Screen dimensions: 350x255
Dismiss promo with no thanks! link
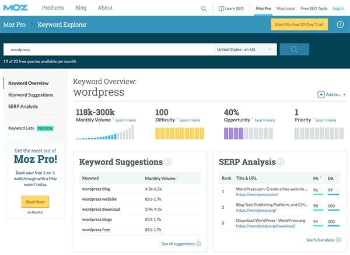click(35, 212)
